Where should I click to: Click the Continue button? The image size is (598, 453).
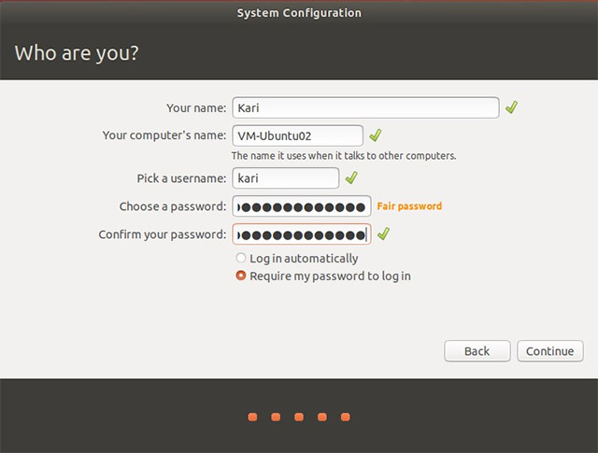click(550, 351)
